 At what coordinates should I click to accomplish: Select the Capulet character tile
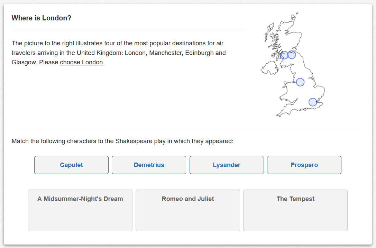point(71,165)
